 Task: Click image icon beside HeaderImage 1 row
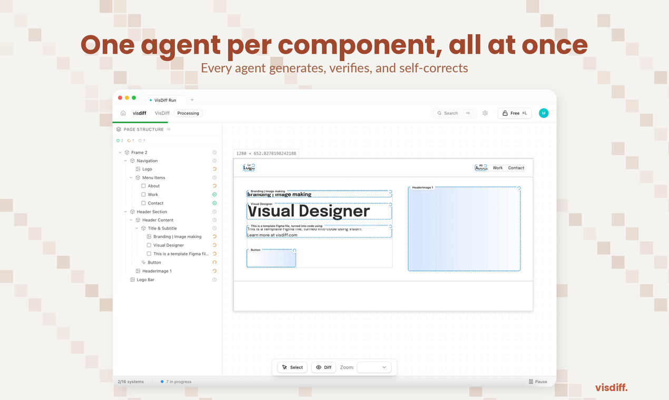point(138,271)
